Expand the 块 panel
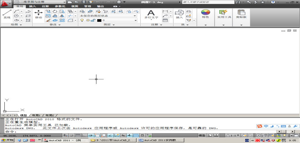This screenshot has width=300, height=143. tap(185, 25)
